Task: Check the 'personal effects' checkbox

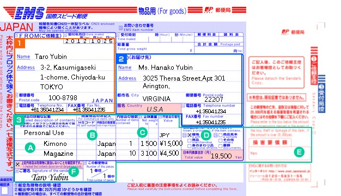Action: 189,146
